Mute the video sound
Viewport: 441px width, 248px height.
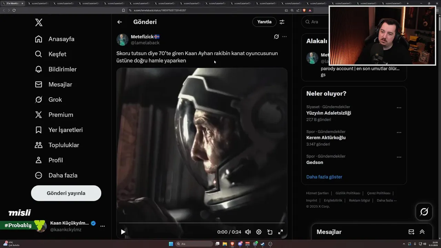(248, 232)
